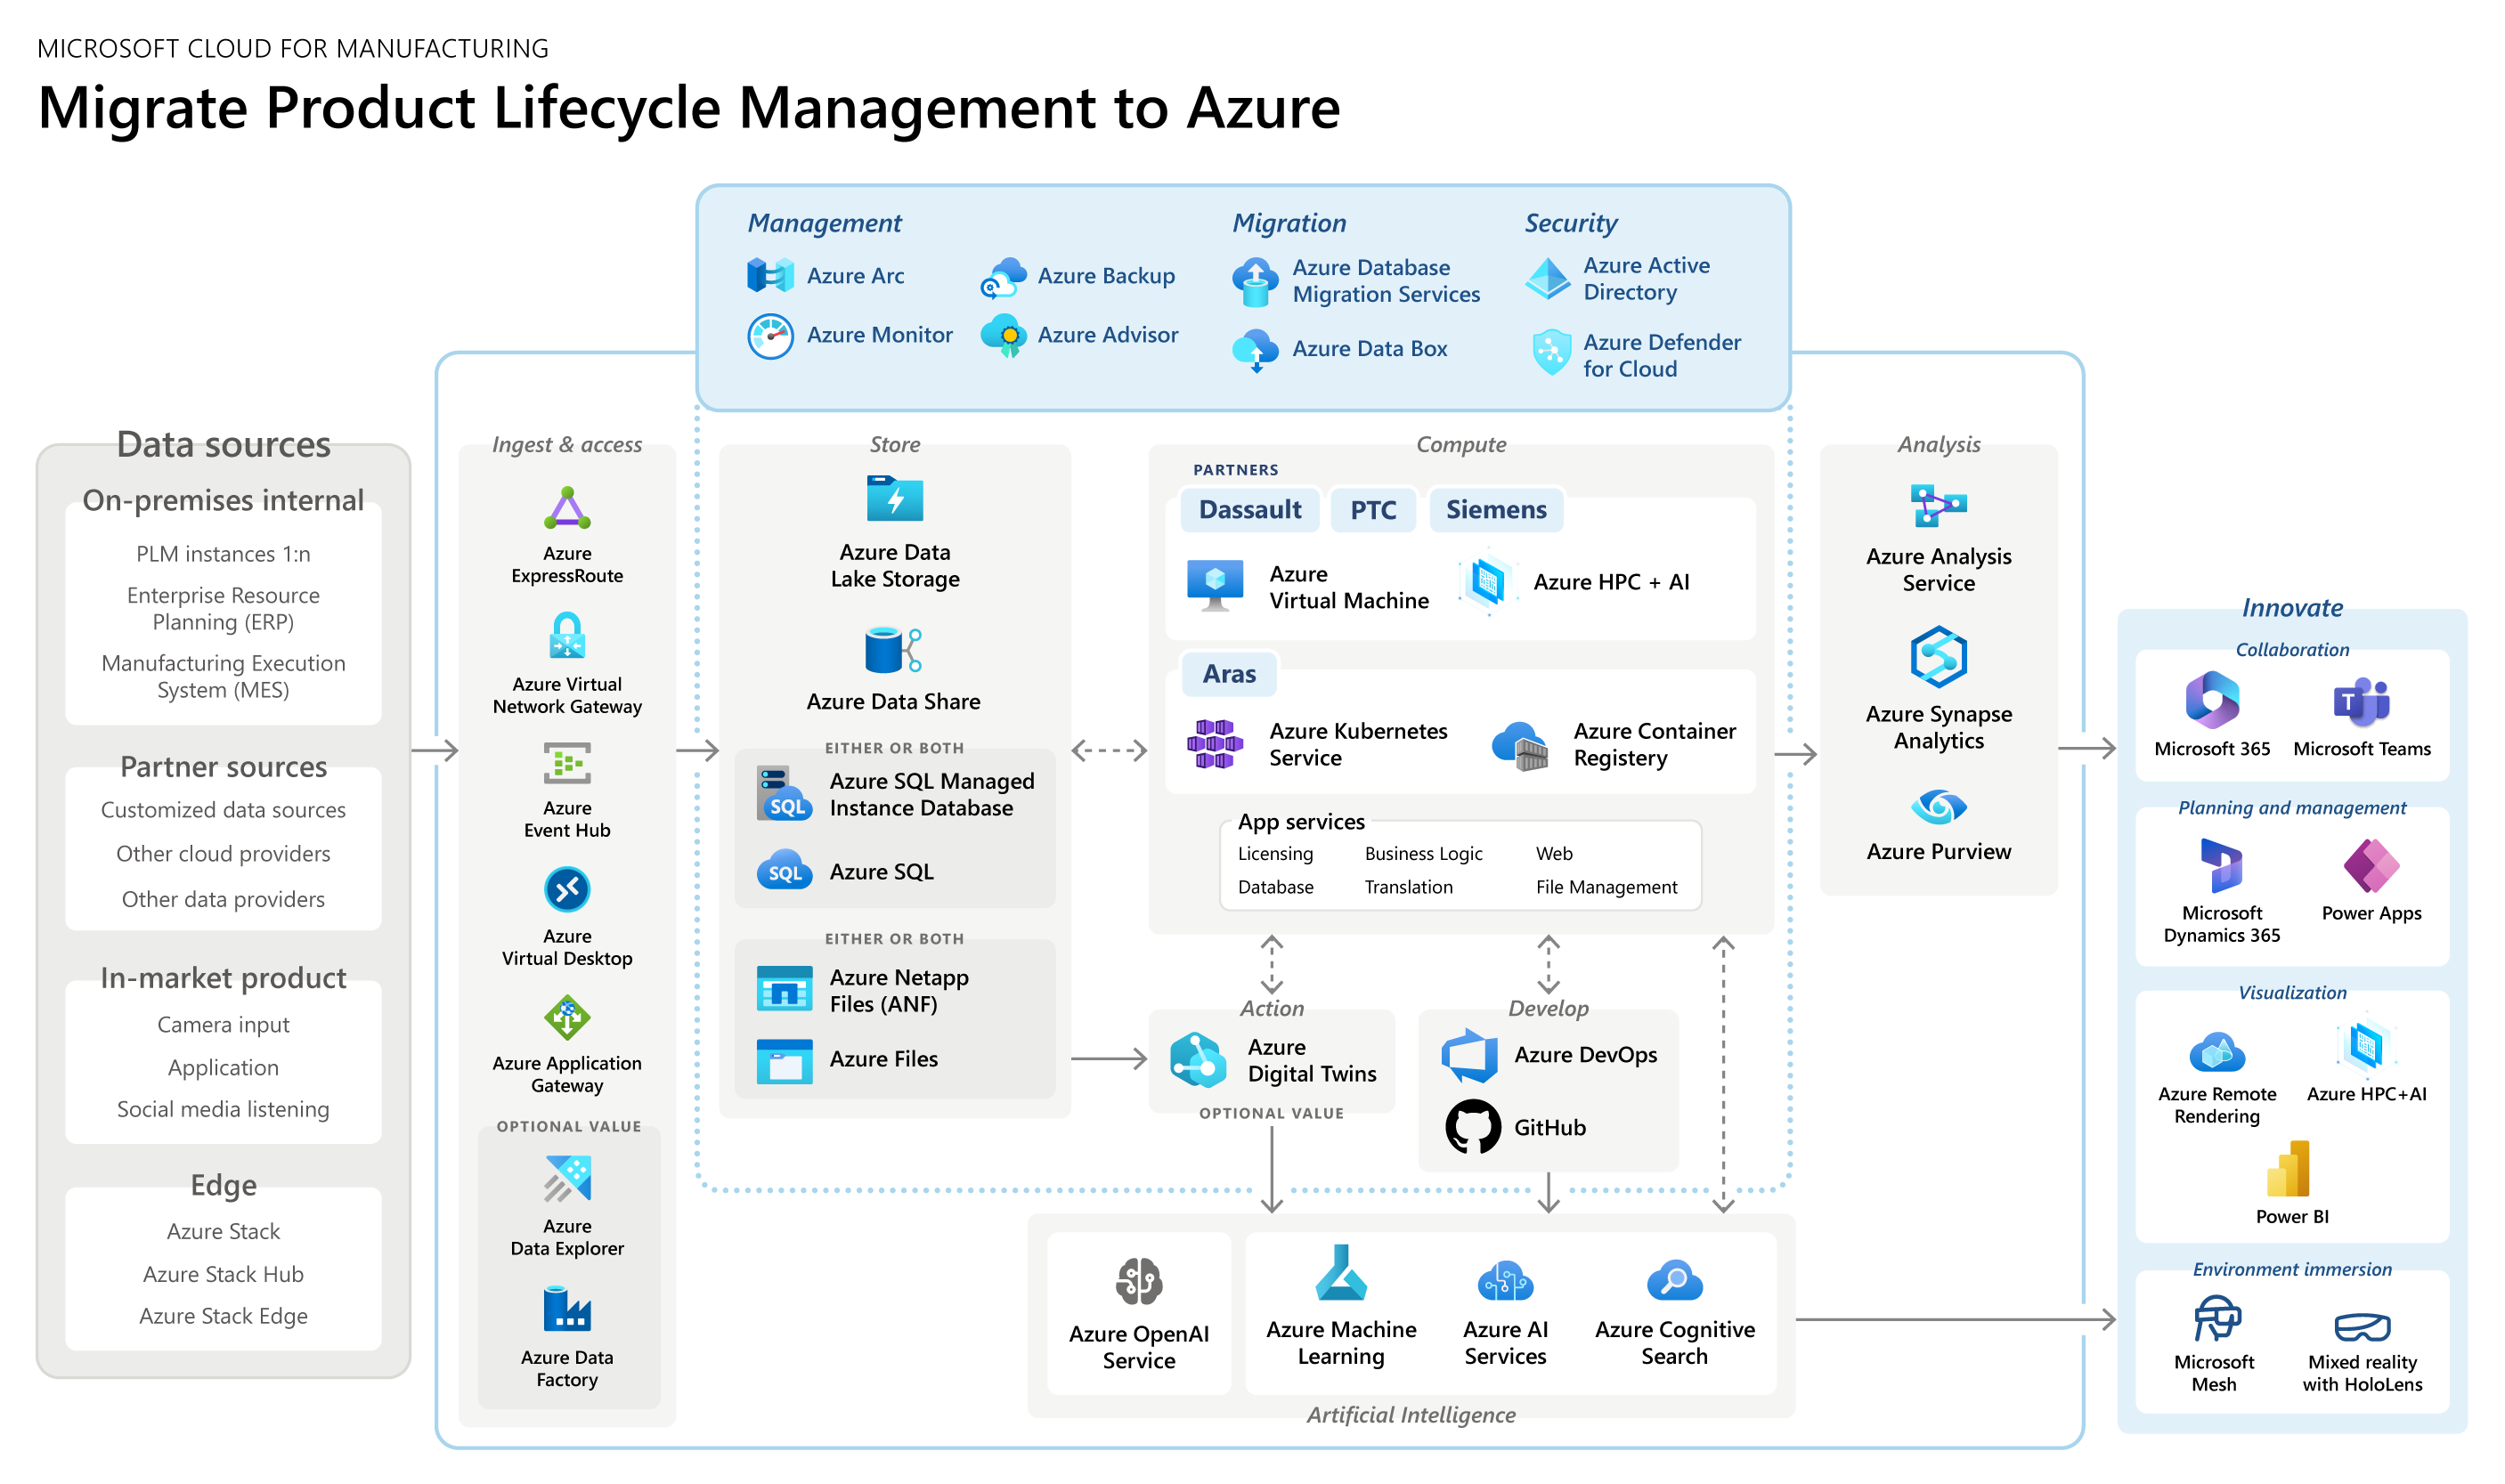Image resolution: width=2505 pixels, height=1484 pixels.
Task: Click the Azure Database Migration Services icon
Action: click(x=1256, y=280)
